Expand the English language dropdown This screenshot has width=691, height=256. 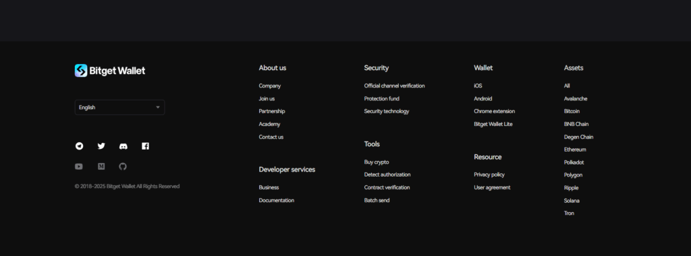pos(120,107)
